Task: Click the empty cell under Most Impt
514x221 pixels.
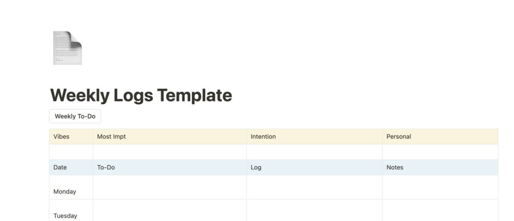Action: (x=170, y=152)
